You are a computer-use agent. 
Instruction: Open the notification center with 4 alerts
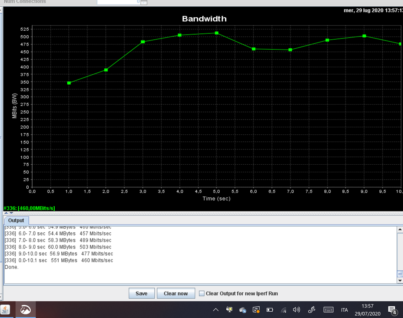click(x=392, y=310)
